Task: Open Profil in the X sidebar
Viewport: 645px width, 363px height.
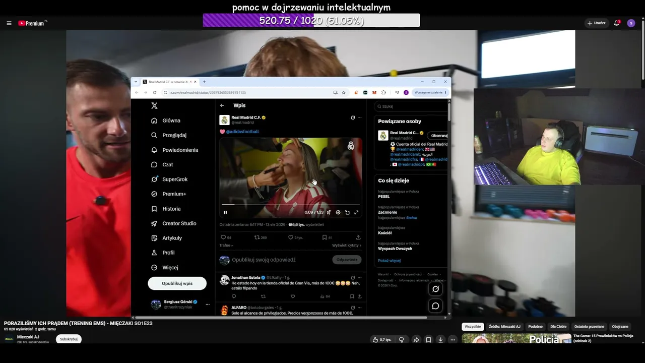Action: click(x=163, y=253)
